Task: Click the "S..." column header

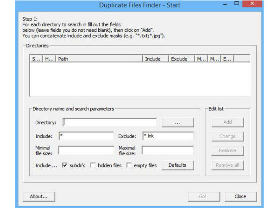Action: (x=36, y=59)
